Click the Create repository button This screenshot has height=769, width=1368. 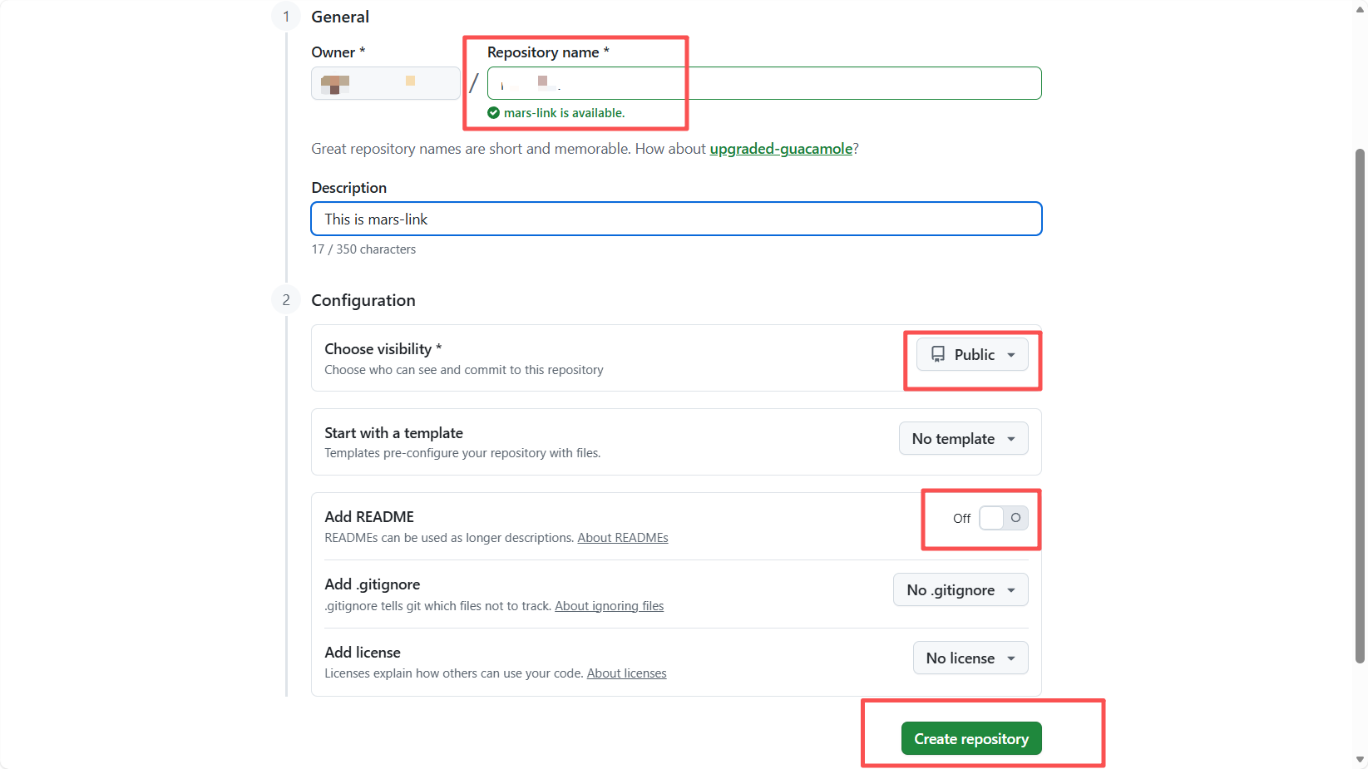point(971,739)
